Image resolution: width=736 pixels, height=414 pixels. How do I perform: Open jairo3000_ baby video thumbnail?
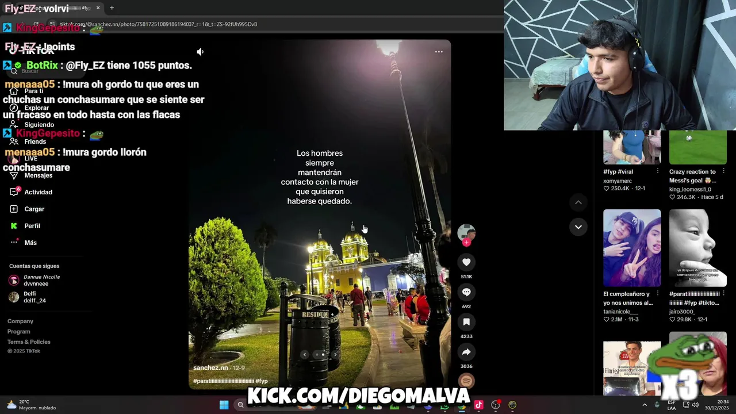(697, 248)
